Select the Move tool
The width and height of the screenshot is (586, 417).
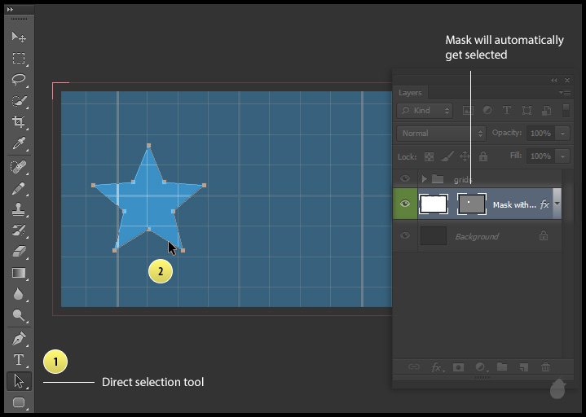coord(19,37)
